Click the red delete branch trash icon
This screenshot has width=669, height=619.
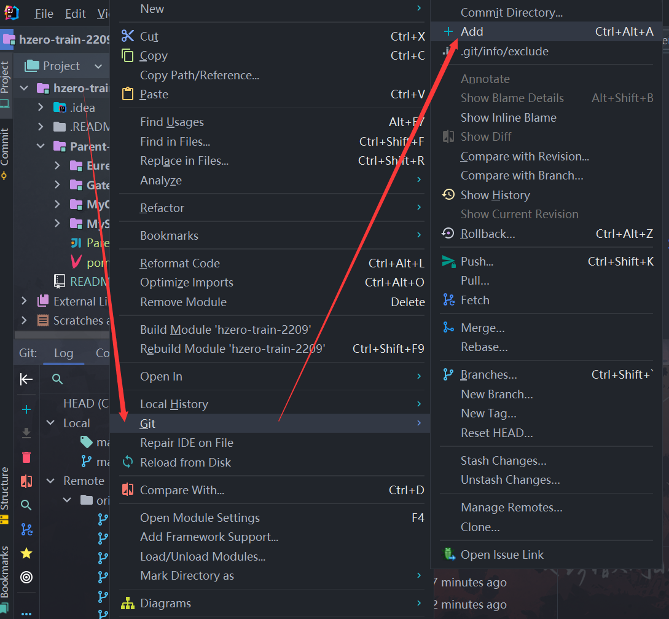point(26,457)
